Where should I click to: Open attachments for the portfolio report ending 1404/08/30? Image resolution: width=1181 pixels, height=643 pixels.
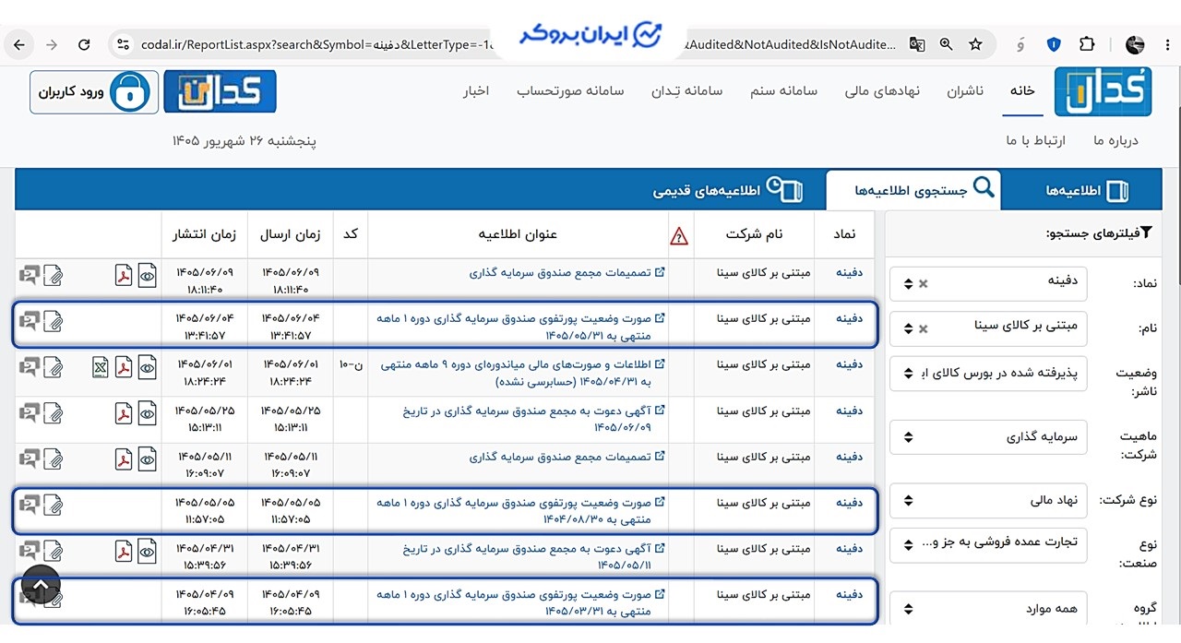pyautogui.click(x=54, y=504)
